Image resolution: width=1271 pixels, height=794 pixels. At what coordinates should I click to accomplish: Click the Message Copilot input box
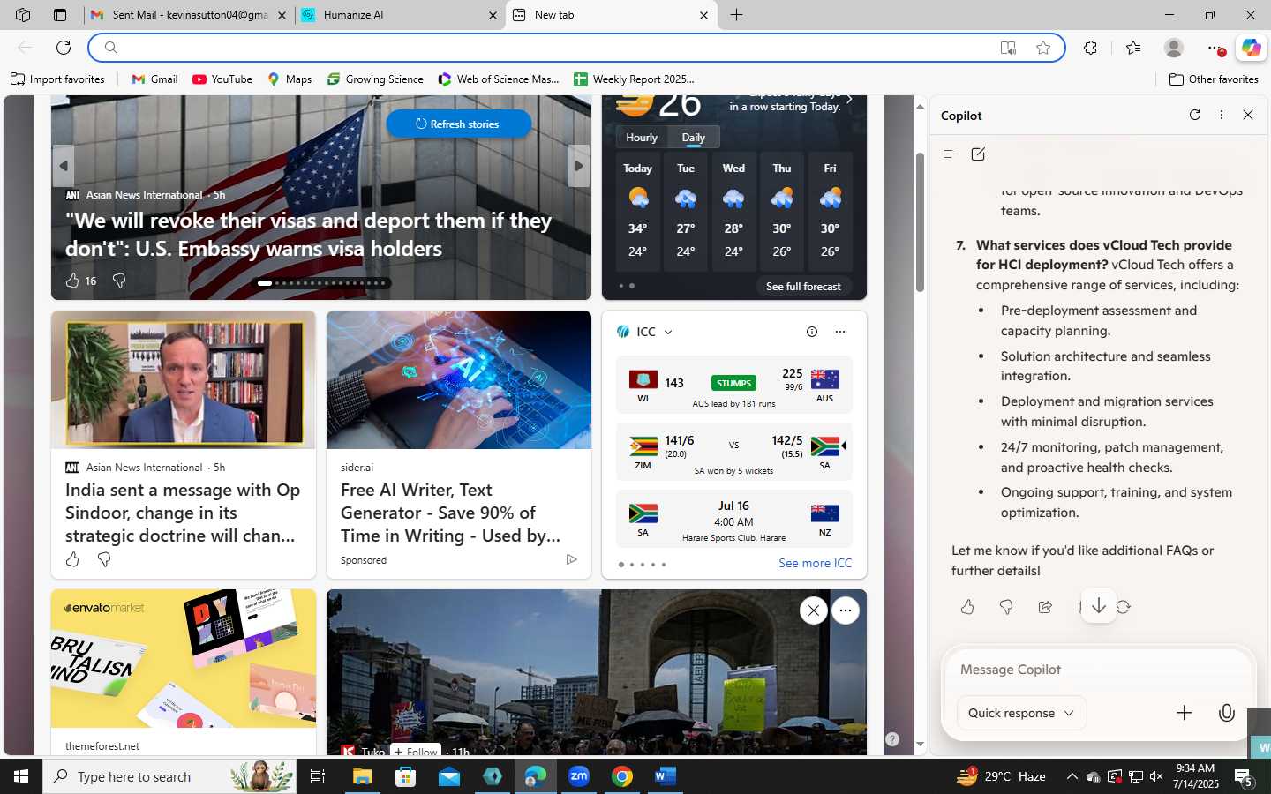point(1098,670)
